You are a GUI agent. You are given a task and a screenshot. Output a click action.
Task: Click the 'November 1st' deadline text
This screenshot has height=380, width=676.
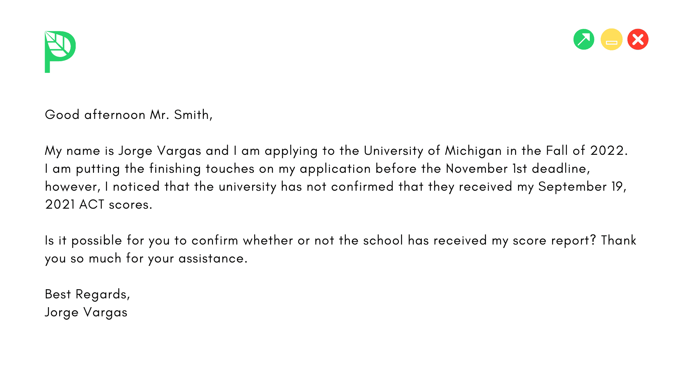pyautogui.click(x=486, y=169)
